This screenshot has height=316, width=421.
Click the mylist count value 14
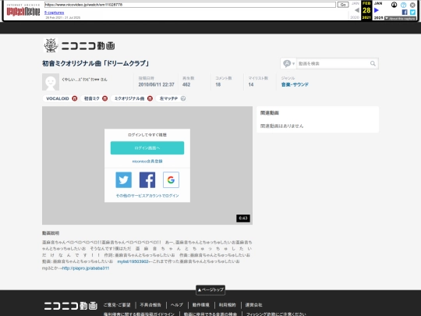point(251,84)
